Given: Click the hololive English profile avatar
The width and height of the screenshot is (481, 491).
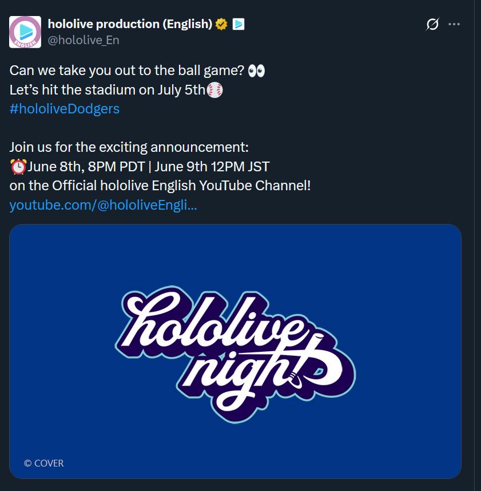Looking at the screenshot, I should tap(25, 32).
